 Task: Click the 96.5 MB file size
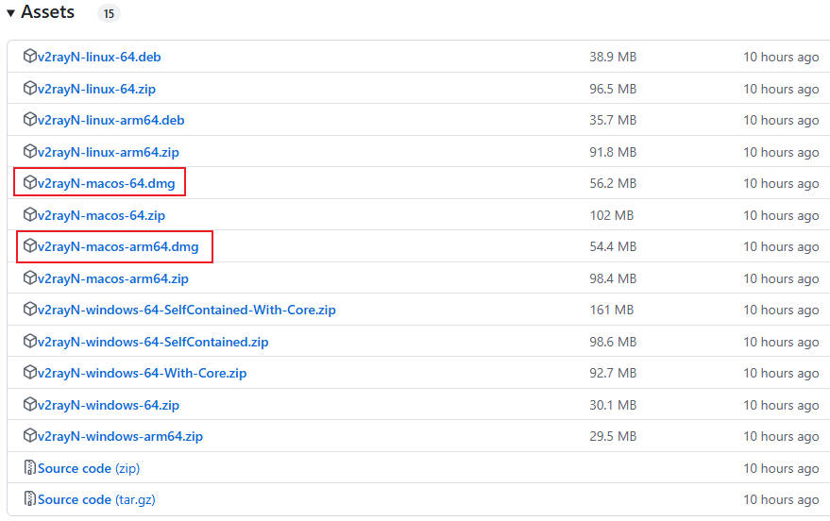click(613, 89)
